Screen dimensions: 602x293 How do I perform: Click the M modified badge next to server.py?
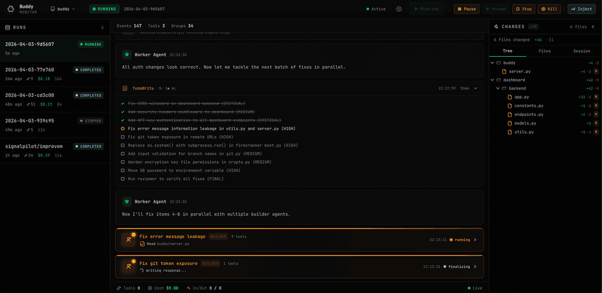[596, 71]
